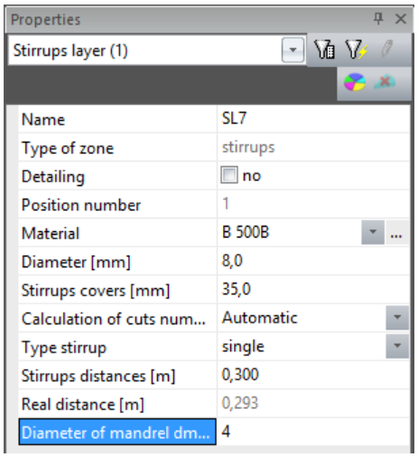This screenshot has height=457, width=418.
Task: Expand the Stirrups layer (1) selector dropdown
Action: tap(293, 50)
